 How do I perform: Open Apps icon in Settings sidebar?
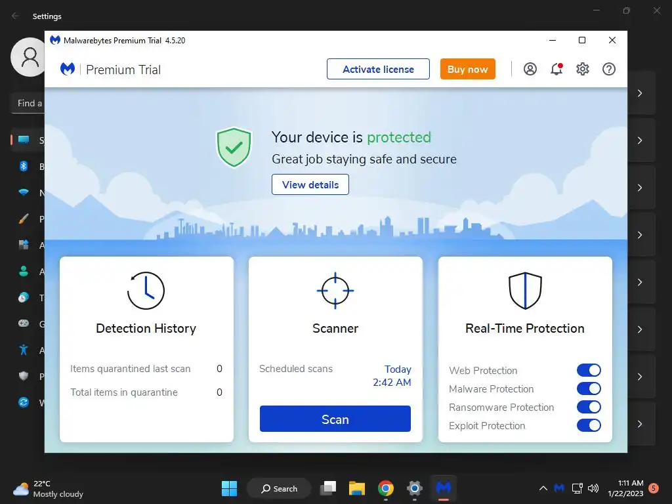[24, 245]
